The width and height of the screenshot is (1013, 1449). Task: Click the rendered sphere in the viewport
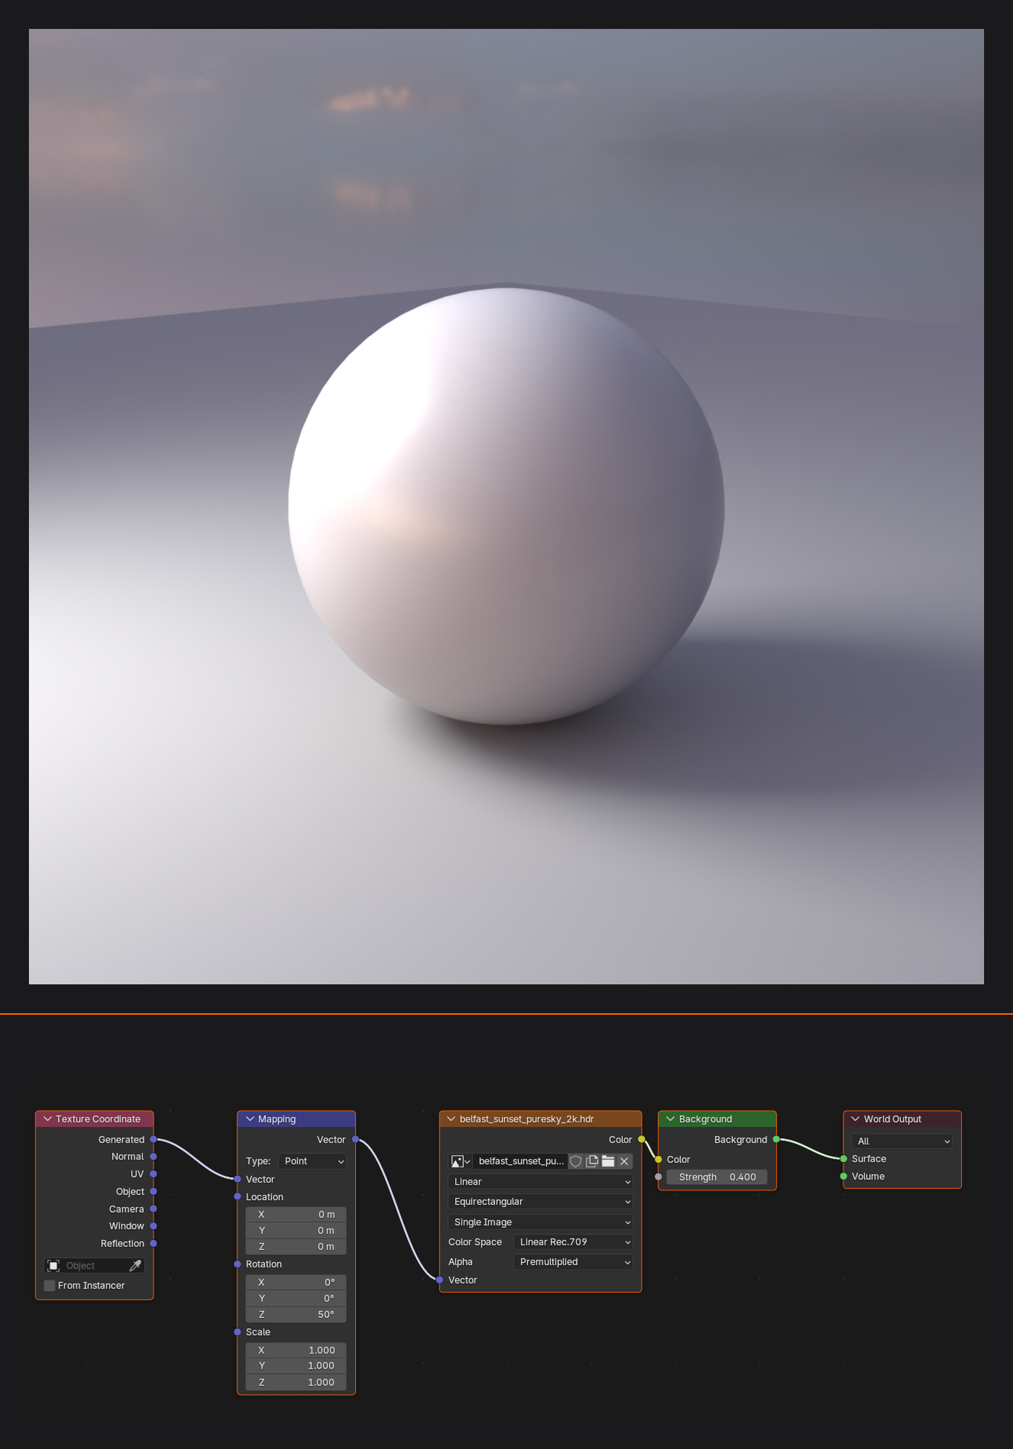(506, 507)
